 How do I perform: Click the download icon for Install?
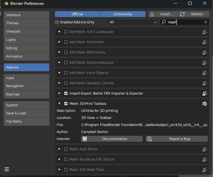click(152, 14)
